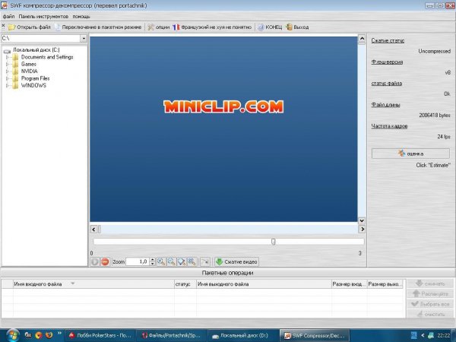Click the fourth magnifier zoom icon
456x342 pixels.
[x=192, y=261]
